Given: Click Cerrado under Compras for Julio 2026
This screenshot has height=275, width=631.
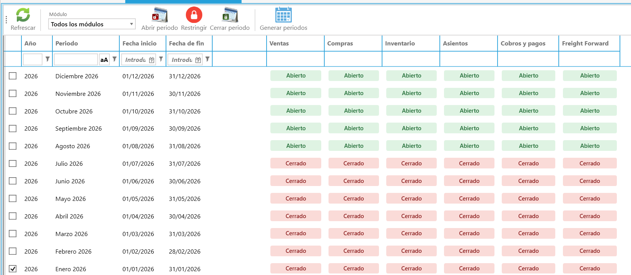Looking at the screenshot, I should (353, 163).
